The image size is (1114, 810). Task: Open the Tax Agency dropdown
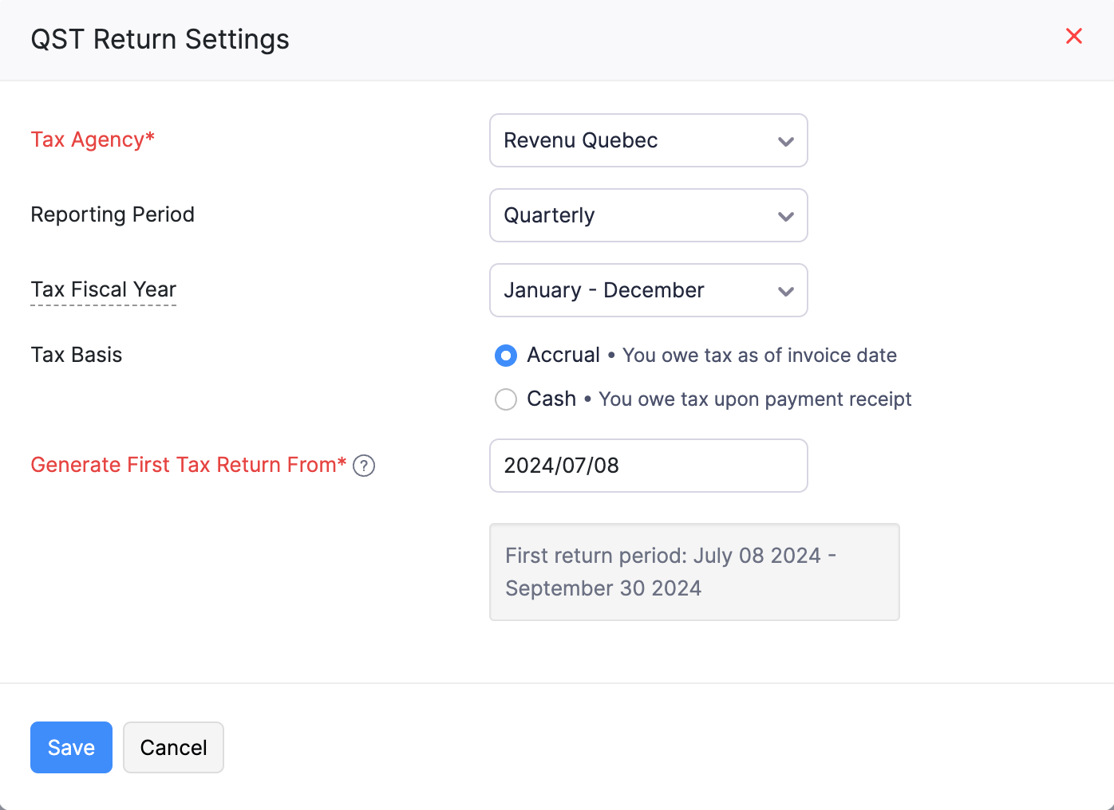(x=647, y=140)
